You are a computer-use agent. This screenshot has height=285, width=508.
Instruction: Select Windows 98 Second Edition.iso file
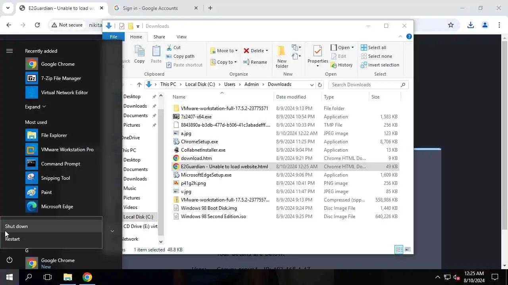coord(213,217)
